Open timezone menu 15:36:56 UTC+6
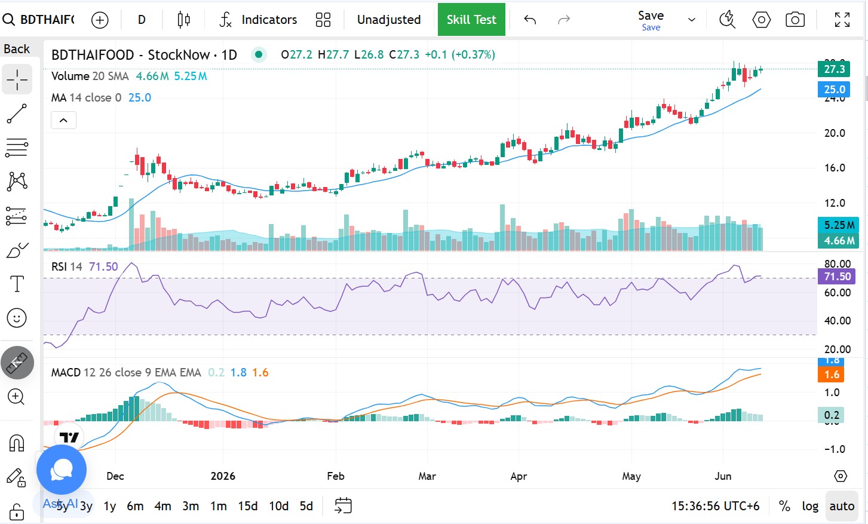Screen dimensions: 868x524 coord(715,506)
